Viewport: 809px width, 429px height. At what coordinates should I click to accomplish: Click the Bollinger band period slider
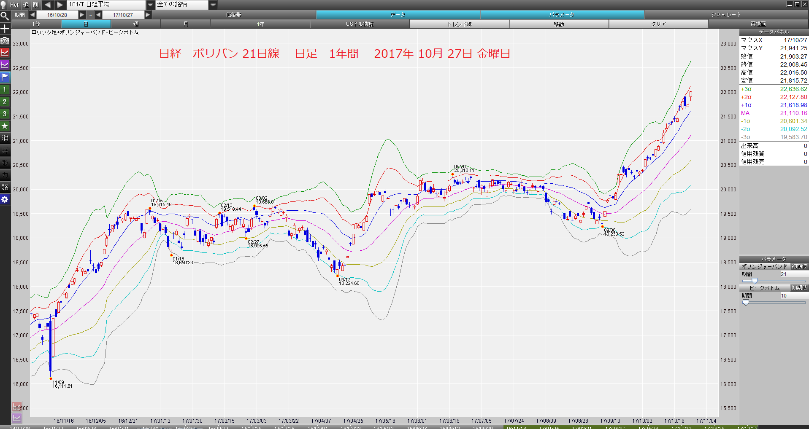tap(774, 281)
